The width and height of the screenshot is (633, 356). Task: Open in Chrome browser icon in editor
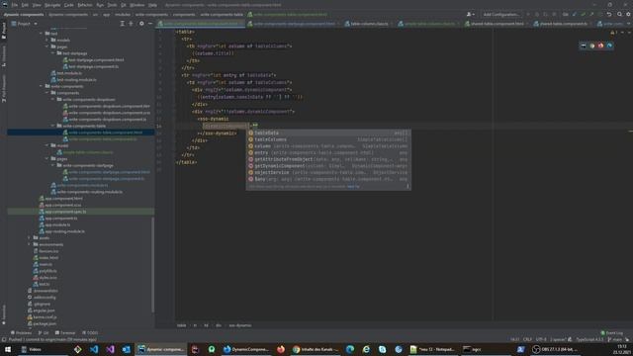pyautogui.click(x=592, y=46)
